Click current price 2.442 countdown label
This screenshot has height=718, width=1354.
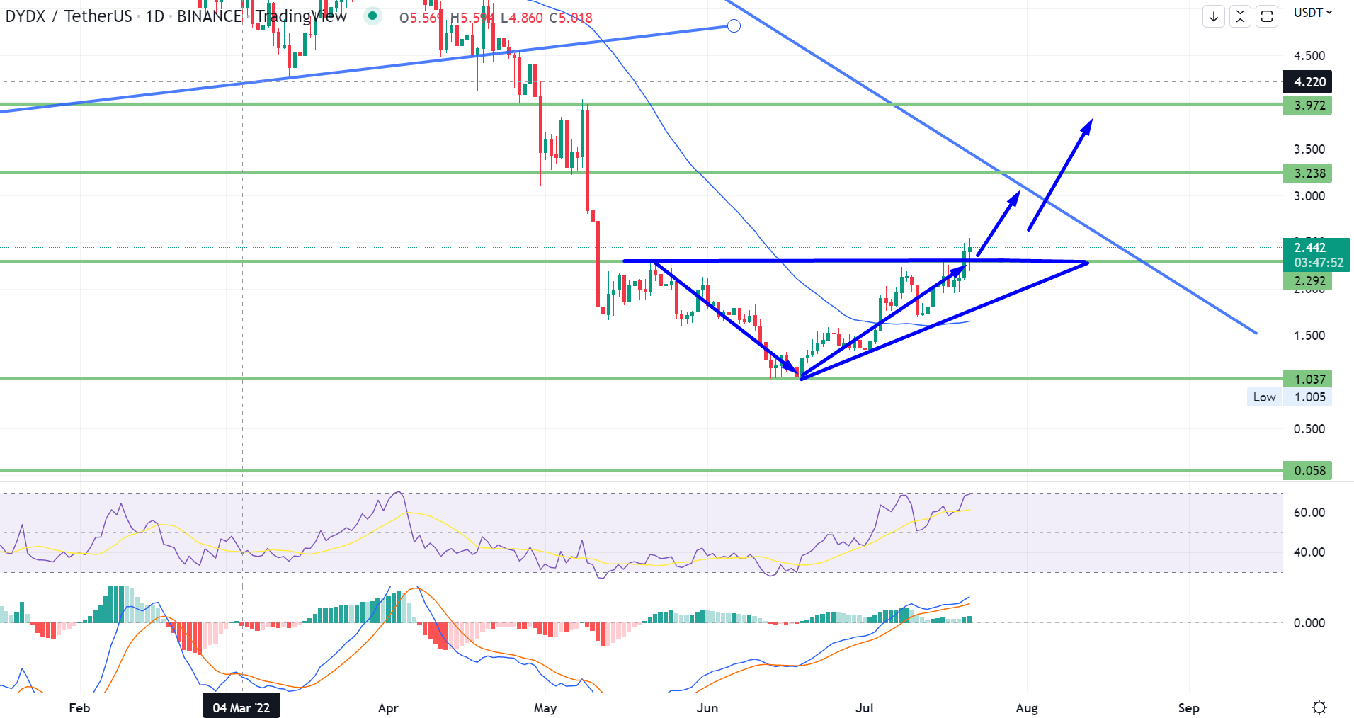pyautogui.click(x=1316, y=255)
